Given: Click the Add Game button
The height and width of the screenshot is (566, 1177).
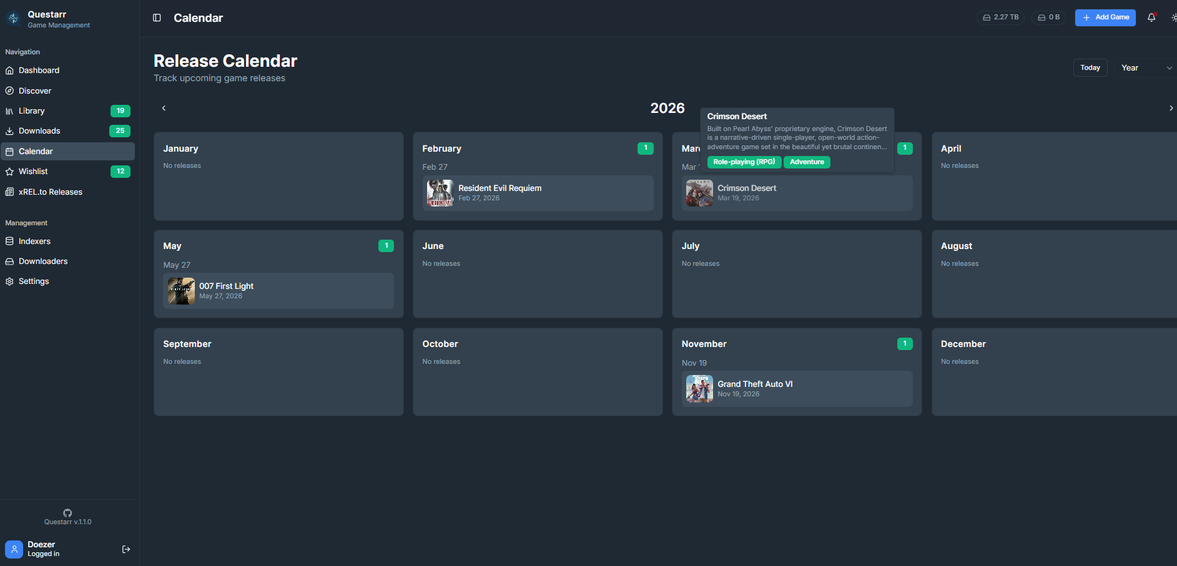Looking at the screenshot, I should 1105,17.
